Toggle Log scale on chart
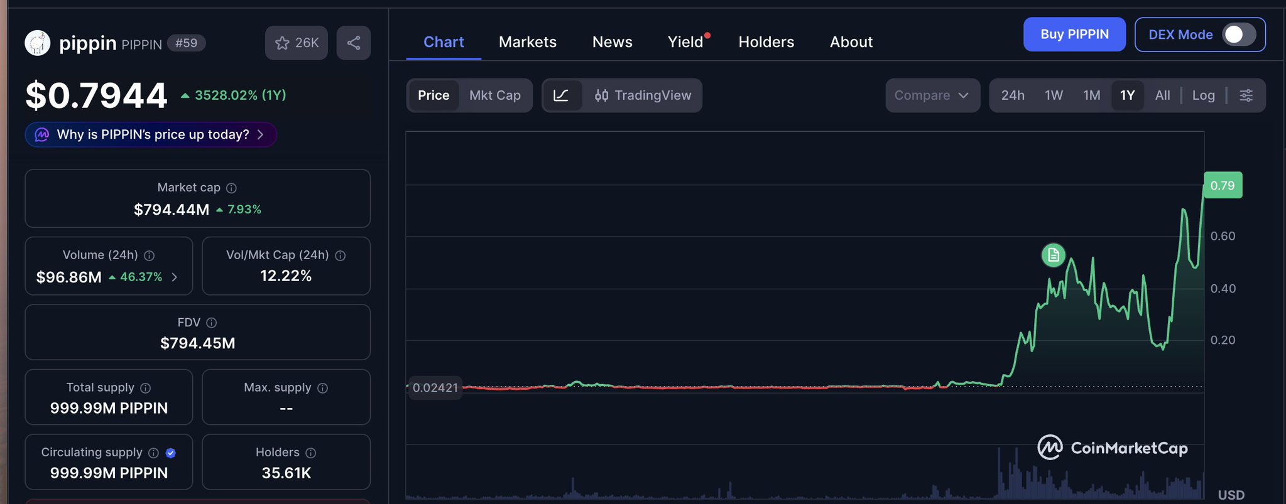Image resolution: width=1286 pixels, height=504 pixels. pyautogui.click(x=1204, y=95)
